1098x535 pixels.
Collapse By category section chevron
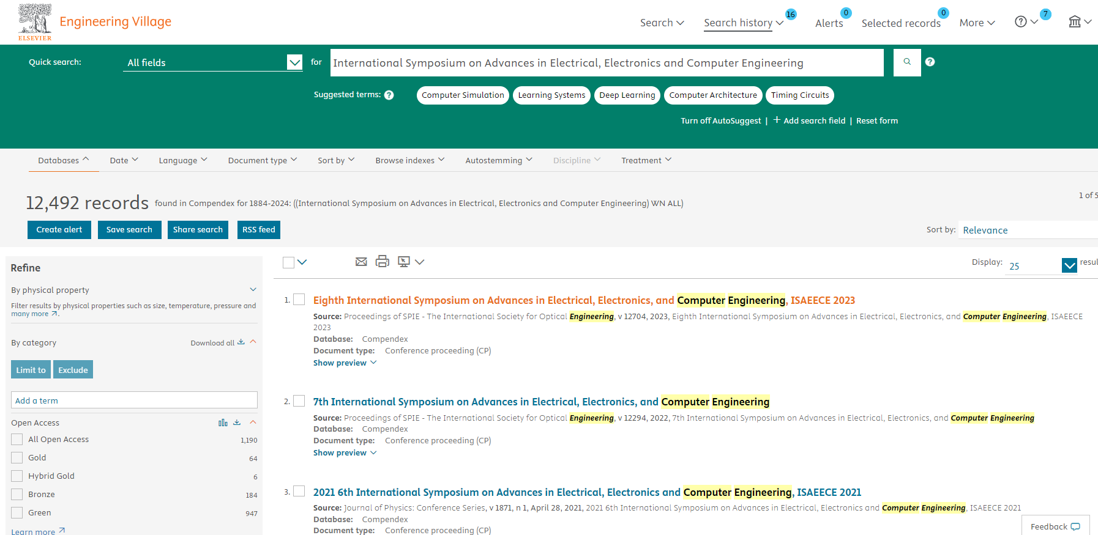[253, 342]
